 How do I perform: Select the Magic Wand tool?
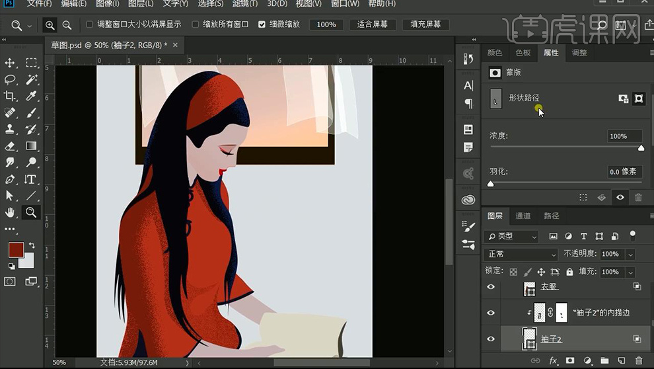[x=31, y=79]
